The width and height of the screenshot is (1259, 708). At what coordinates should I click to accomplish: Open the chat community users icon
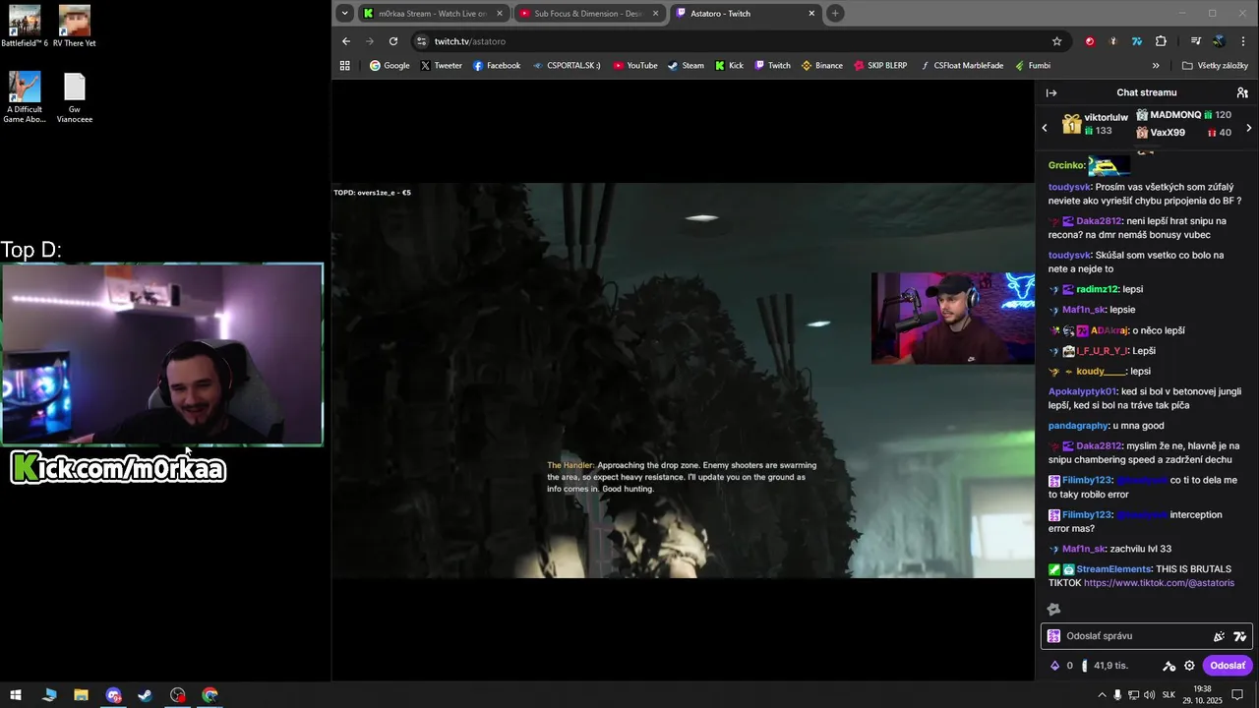click(1242, 92)
